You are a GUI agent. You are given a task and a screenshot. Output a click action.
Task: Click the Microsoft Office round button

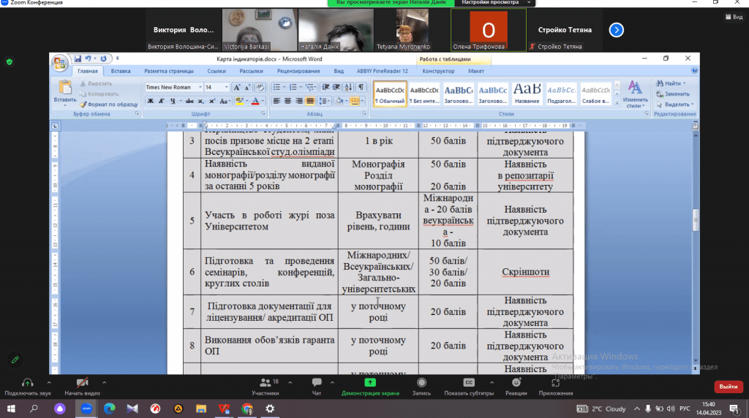click(59, 64)
